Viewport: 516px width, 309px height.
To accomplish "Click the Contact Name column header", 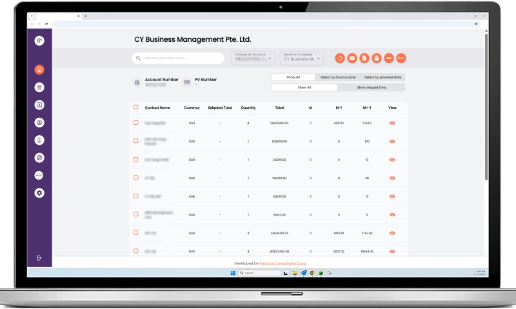I will (x=157, y=108).
